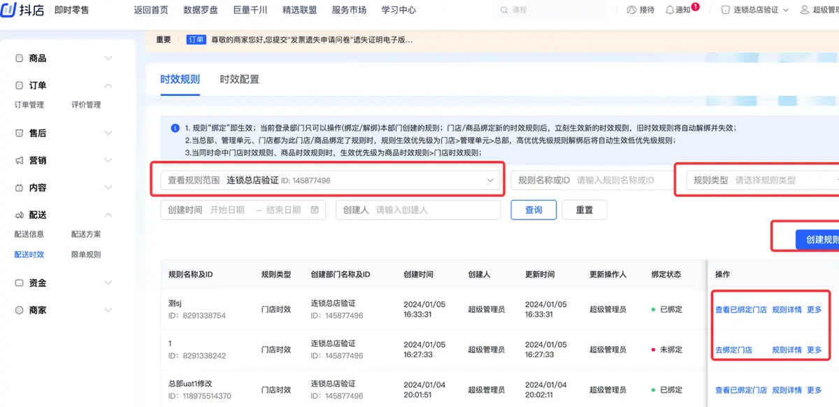Click 规则详情 for rule 测sj
Screen dimensions: 839x407
[x=787, y=310]
